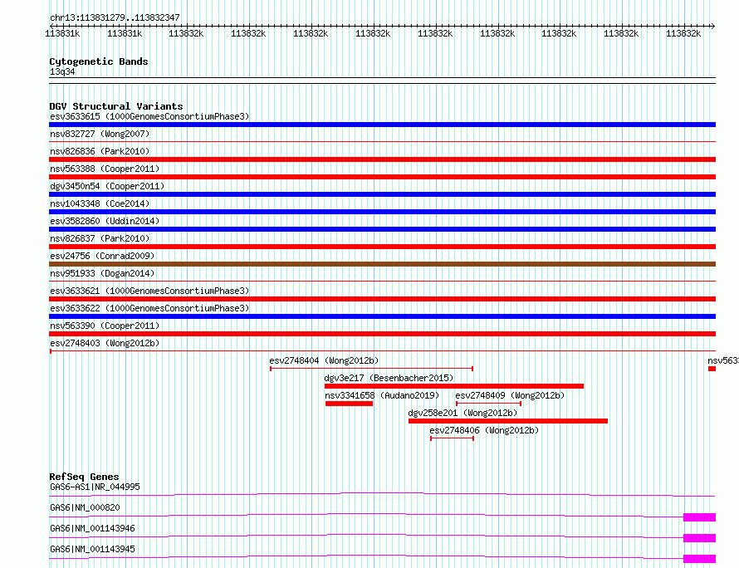Screen dimensions: 739x568
Task: Select esv2748404 (Wong2012b) label
Action: [x=324, y=360]
